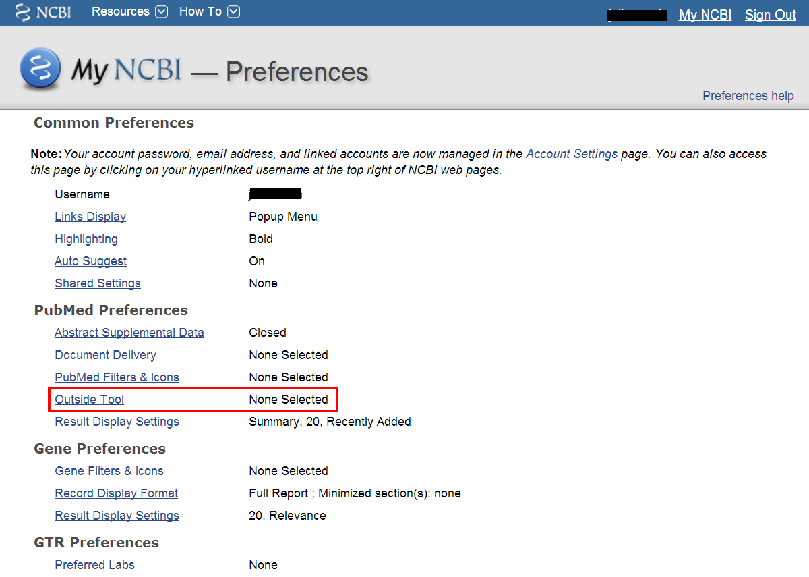Open Gene Filters & Icons preference
Viewport: 809px width, 577px height.
coord(109,471)
